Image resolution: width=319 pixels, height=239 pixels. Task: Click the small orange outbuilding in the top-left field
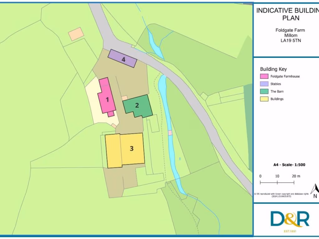(76, 34)
